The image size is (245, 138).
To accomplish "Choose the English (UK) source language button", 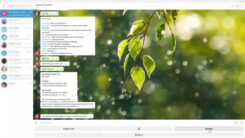I will [x=69, y=129].
